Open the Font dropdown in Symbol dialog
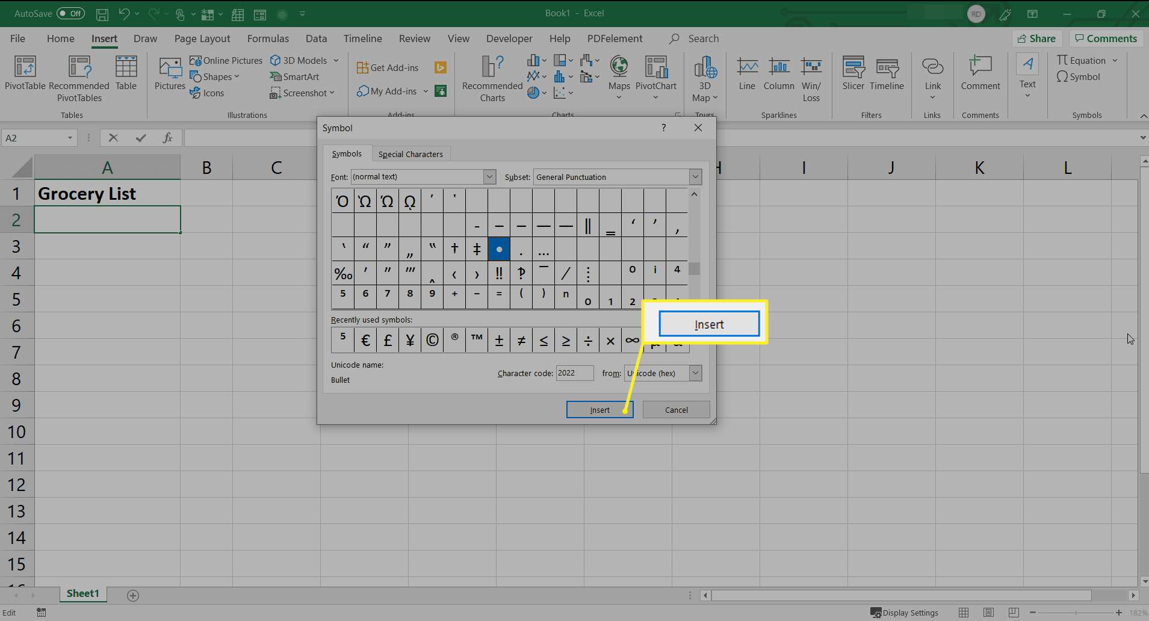 tap(489, 176)
